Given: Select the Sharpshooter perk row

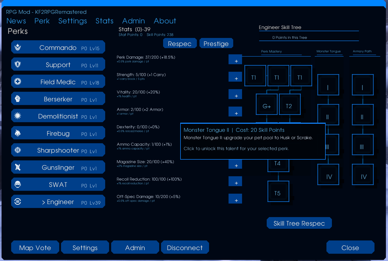Looking at the screenshot, I should pyautogui.click(x=58, y=150).
